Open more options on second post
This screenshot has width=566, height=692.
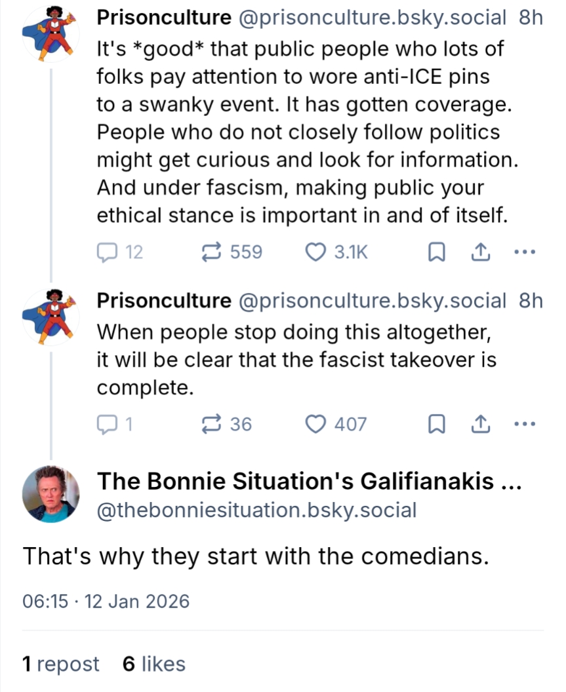[525, 425]
